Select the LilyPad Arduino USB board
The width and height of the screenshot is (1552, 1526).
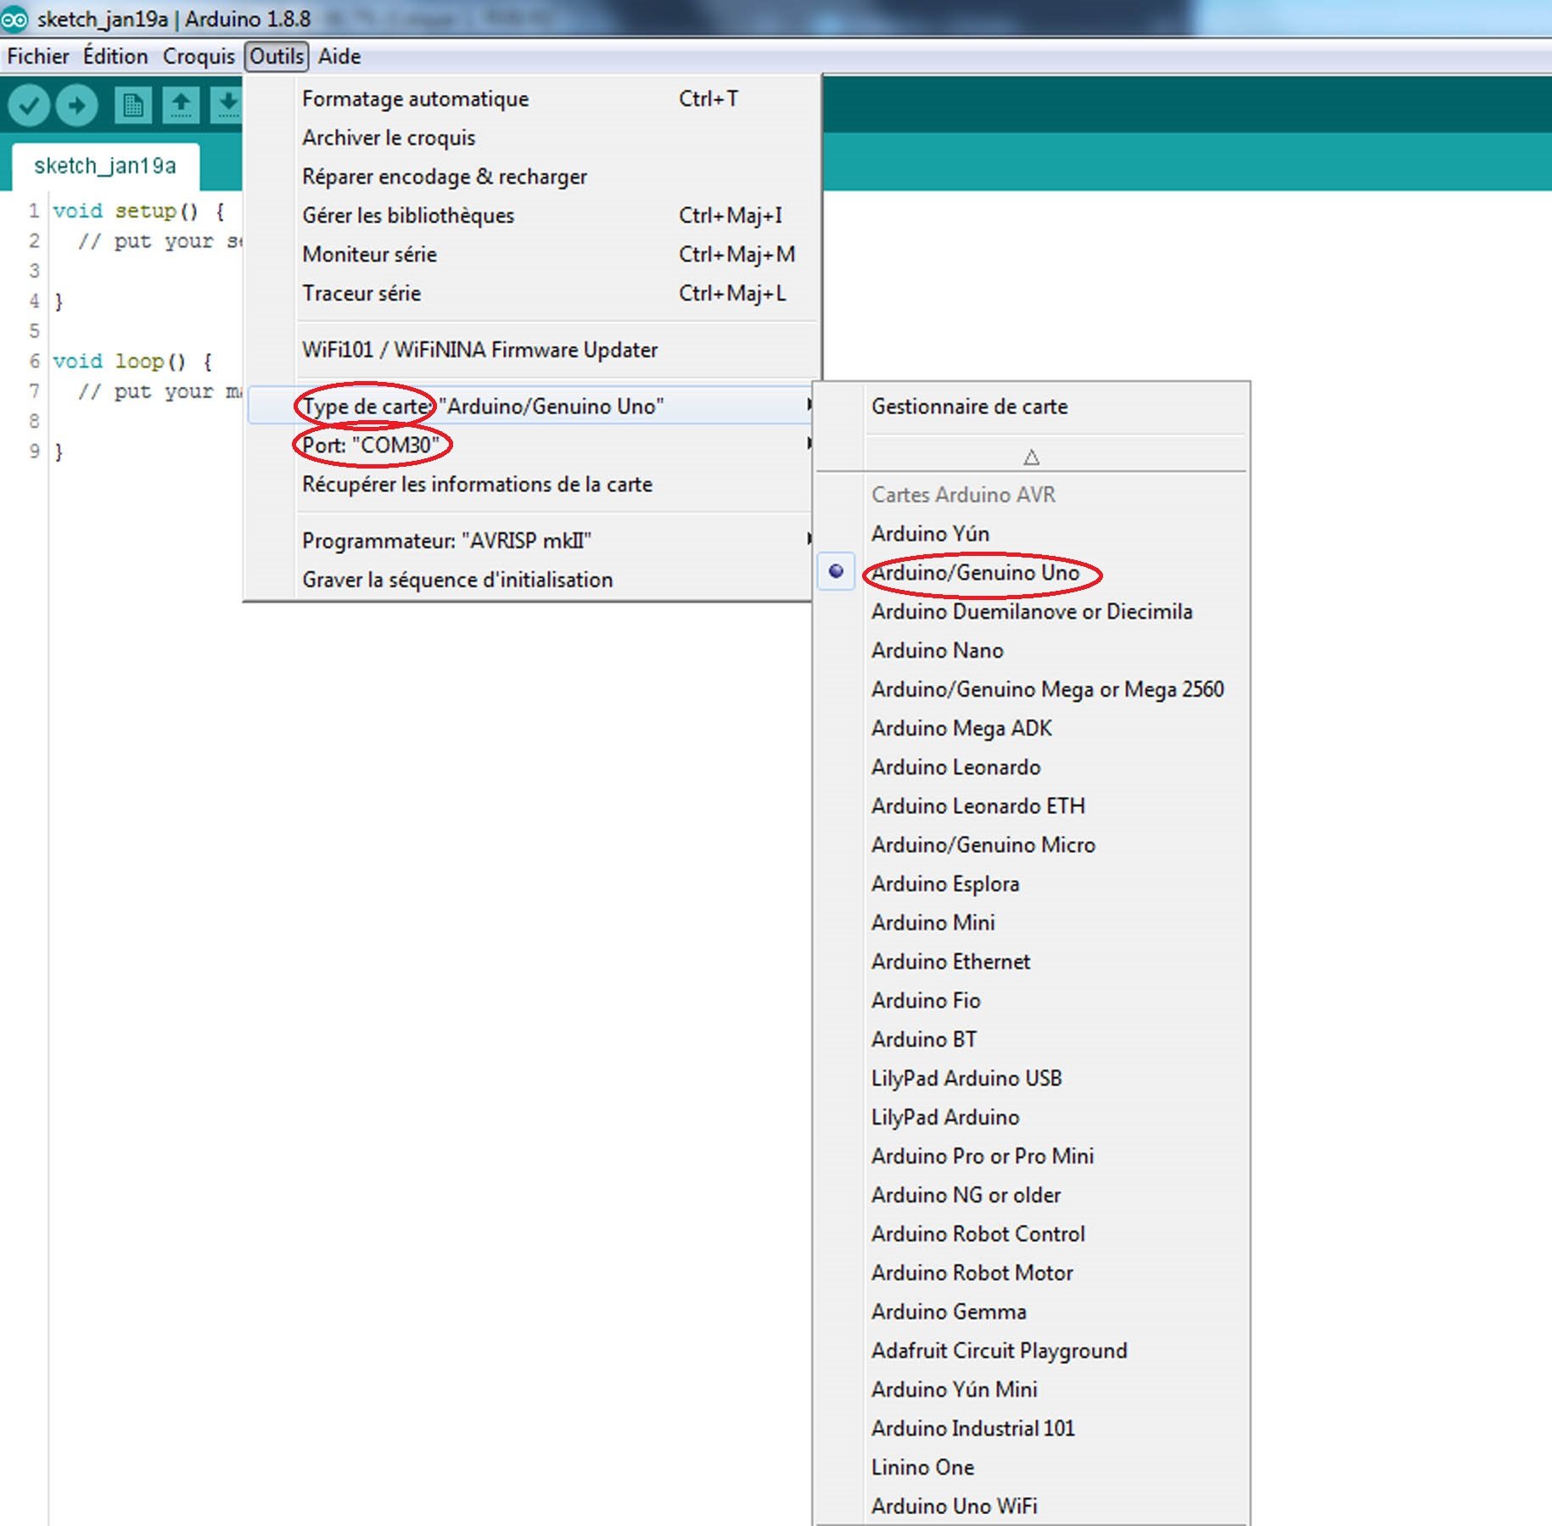point(1032,1078)
